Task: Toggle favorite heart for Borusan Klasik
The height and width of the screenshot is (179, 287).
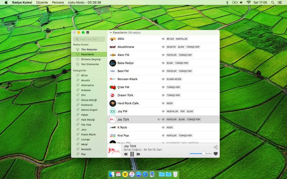Action: coord(163,79)
